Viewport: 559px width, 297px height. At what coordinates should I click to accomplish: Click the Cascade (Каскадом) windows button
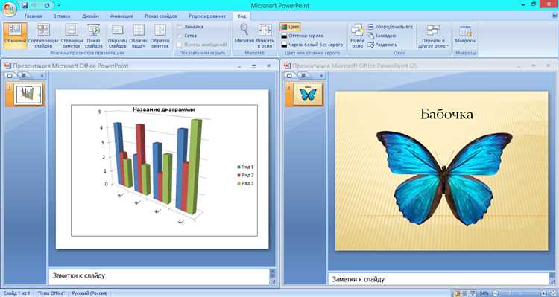[382, 36]
